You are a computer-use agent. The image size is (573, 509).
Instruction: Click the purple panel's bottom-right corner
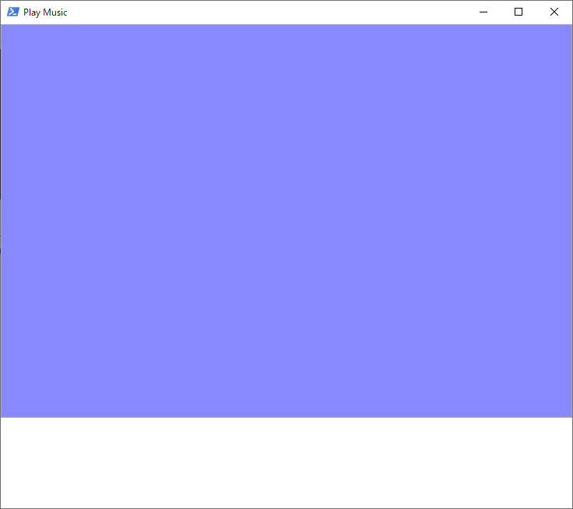(570, 415)
